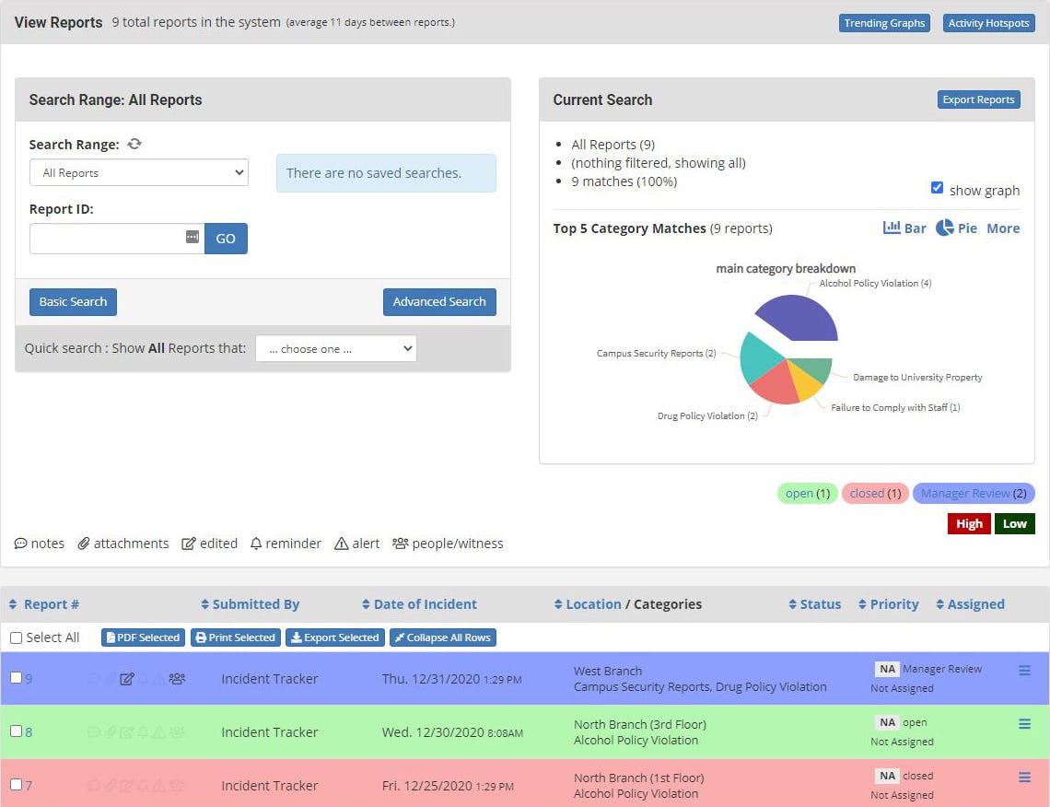Image resolution: width=1050 pixels, height=807 pixels.
Task: Select the checkbox for report 7
Action: pyautogui.click(x=16, y=784)
